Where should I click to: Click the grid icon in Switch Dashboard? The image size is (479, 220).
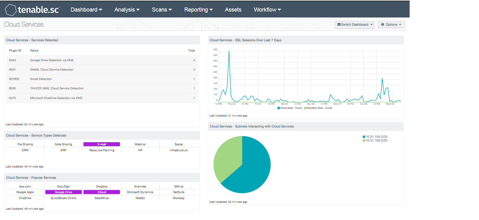[x=339, y=24]
